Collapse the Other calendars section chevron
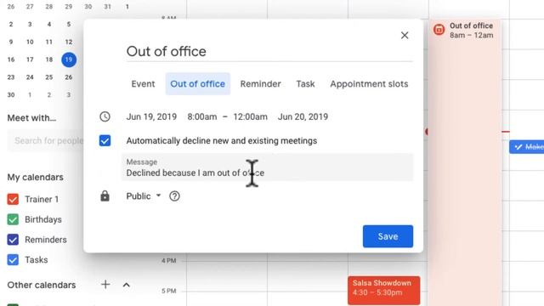The height and width of the screenshot is (306, 544). click(x=127, y=286)
